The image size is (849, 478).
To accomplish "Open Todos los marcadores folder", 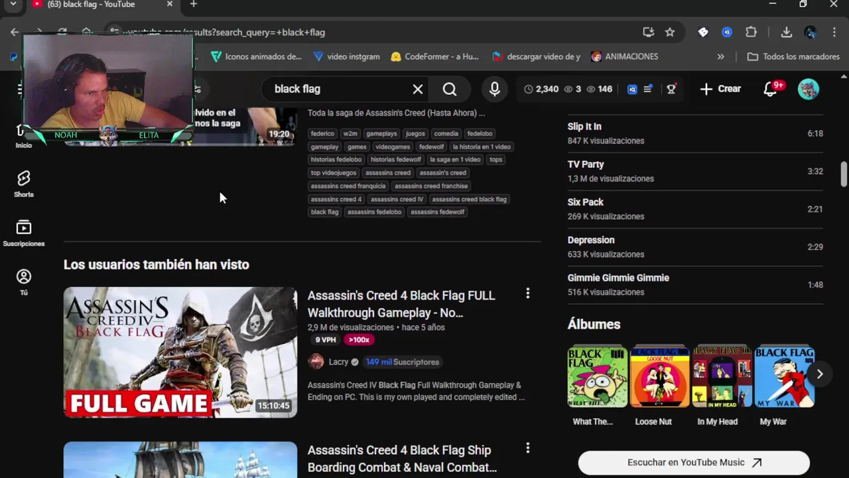I will pos(793,57).
